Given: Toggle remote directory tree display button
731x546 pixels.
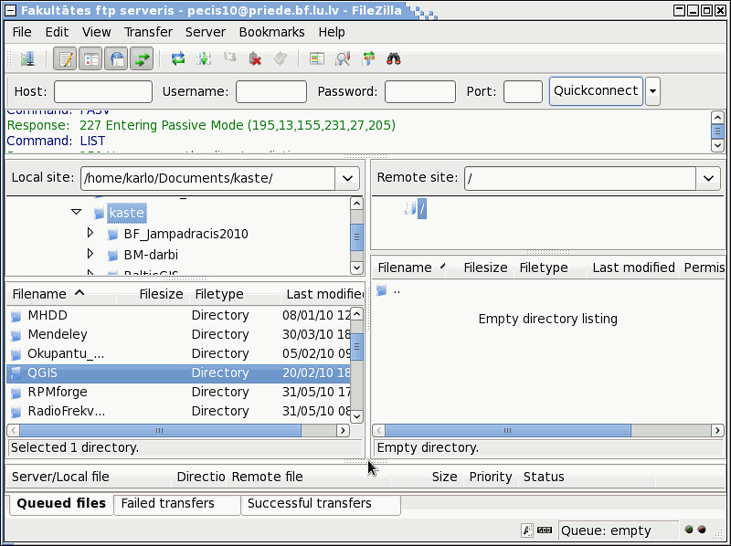Looking at the screenshot, I should 116,59.
